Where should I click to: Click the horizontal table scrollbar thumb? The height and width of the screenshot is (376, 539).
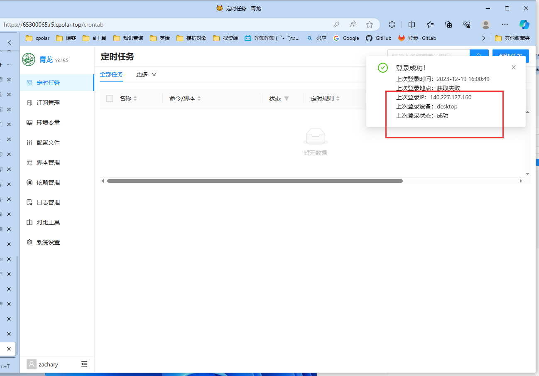click(x=255, y=181)
